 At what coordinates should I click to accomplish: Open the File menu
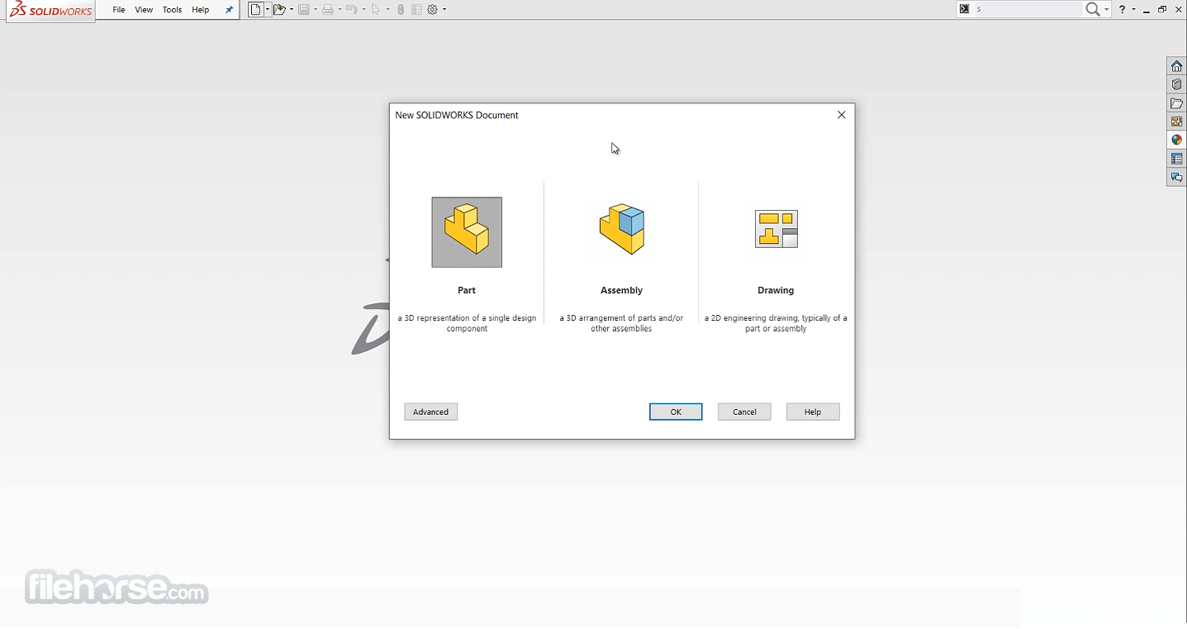[119, 10]
